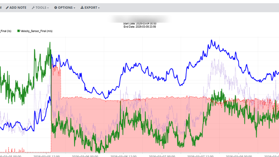Click the 2026-03-07 00:00 axis label
This screenshot has width=279, height=157.
(162, 156)
